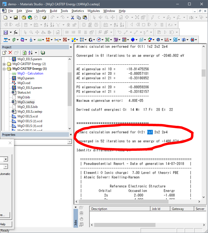Click the yellow Open project folder icon
This screenshot has width=208, height=233.
tap(24, 17)
